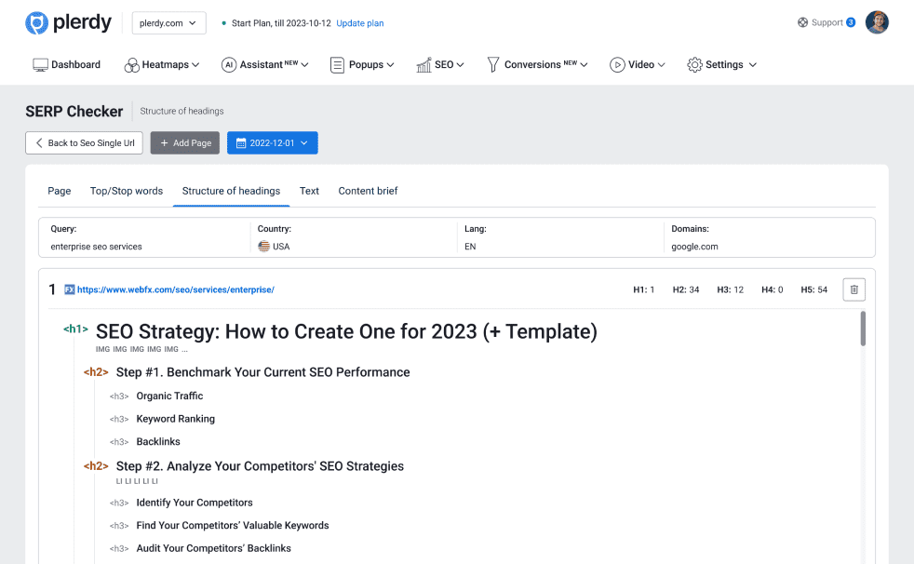Viewport: 914px width, 564px height.
Task: Click the Plerdy logo icon
Action: tap(36, 23)
